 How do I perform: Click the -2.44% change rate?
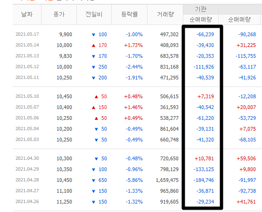tap(134, 67)
